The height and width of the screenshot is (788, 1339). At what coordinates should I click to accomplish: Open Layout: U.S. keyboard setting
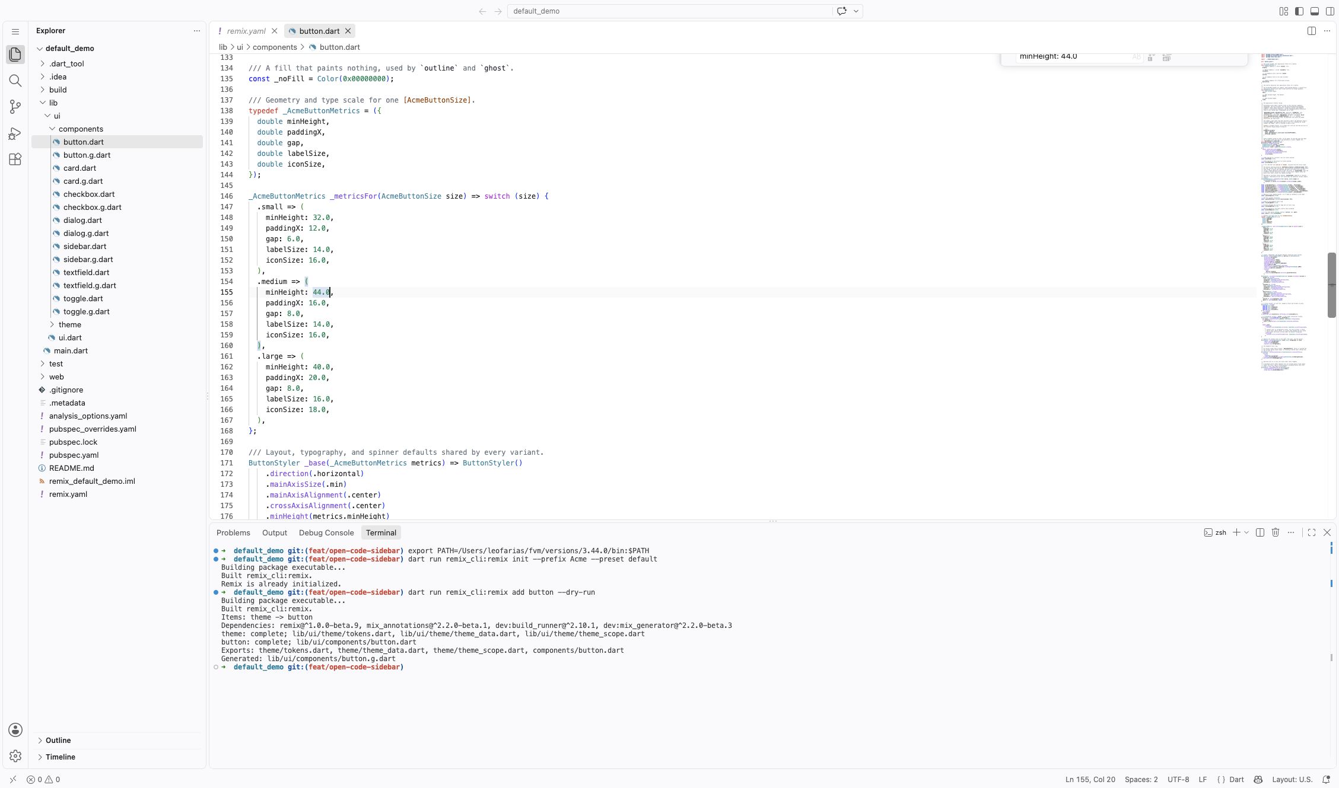[x=1292, y=780]
